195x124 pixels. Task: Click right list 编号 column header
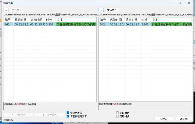coord(104,20)
